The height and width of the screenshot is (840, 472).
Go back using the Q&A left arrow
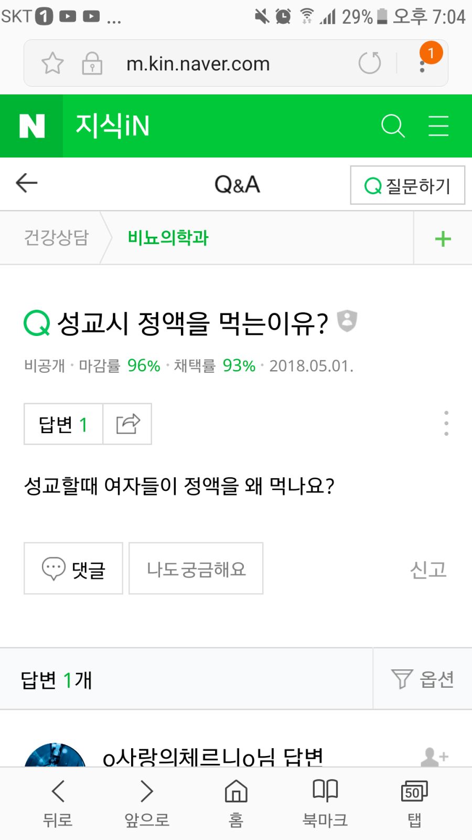click(x=27, y=183)
